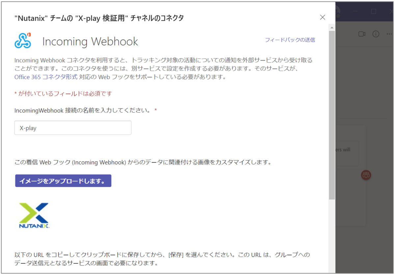Click the Incoming Webhook logo icon
Viewport: 395px width, 275px height.
(23, 41)
